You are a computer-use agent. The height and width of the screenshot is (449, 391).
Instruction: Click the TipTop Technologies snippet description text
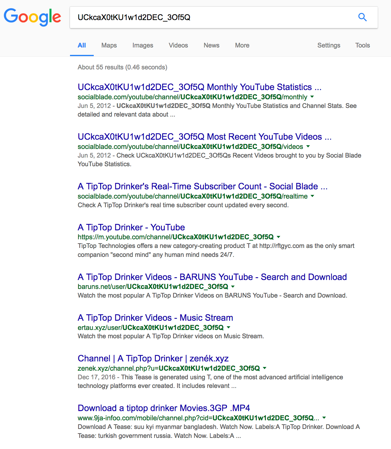(216, 250)
